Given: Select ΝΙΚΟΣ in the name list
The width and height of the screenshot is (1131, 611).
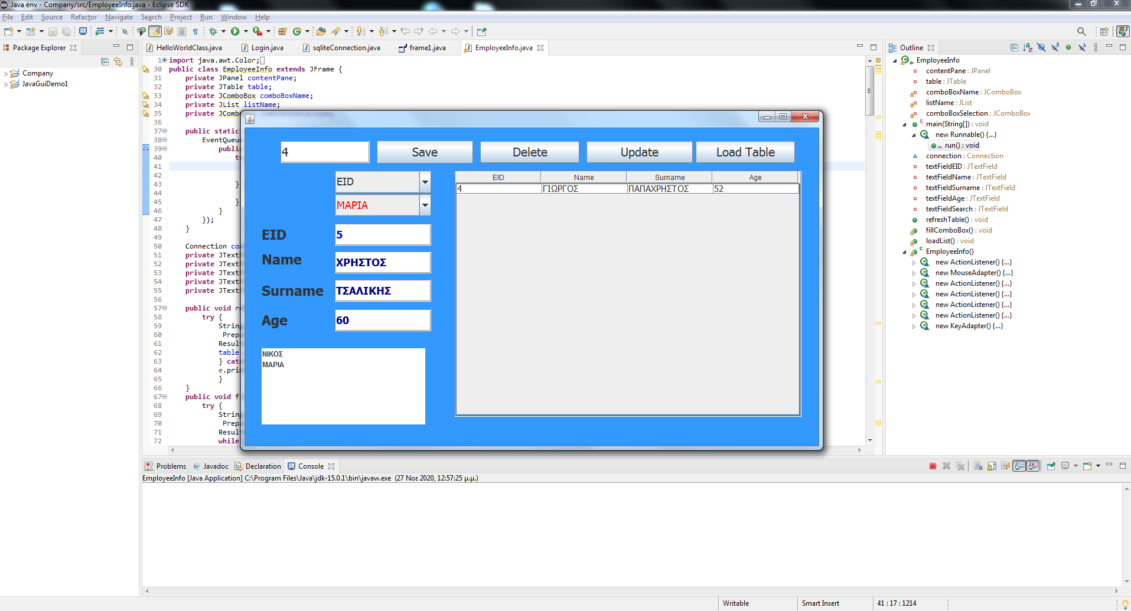Looking at the screenshot, I should point(343,354).
